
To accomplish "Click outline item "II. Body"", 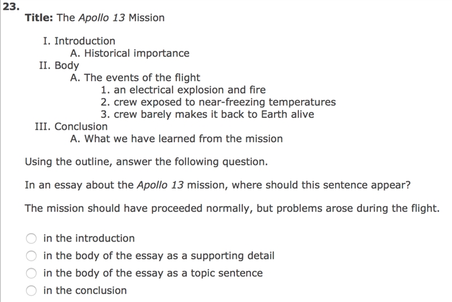I will click(59, 65).
